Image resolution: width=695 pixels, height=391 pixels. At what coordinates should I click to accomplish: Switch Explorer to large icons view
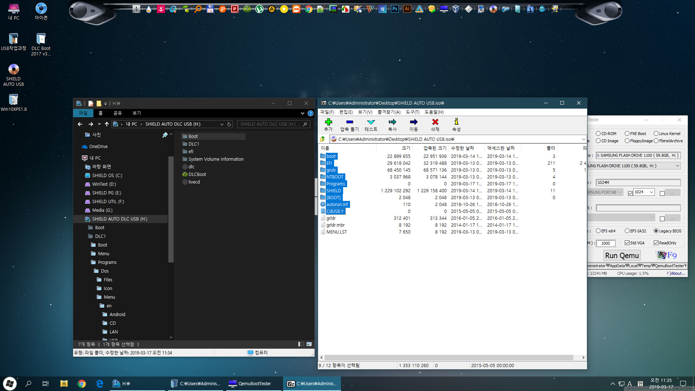pyautogui.click(x=309, y=344)
